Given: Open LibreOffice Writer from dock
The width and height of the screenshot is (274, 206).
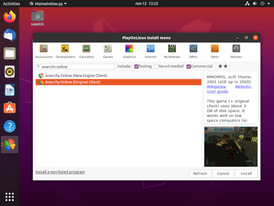Looking at the screenshot, I should (x=9, y=90).
